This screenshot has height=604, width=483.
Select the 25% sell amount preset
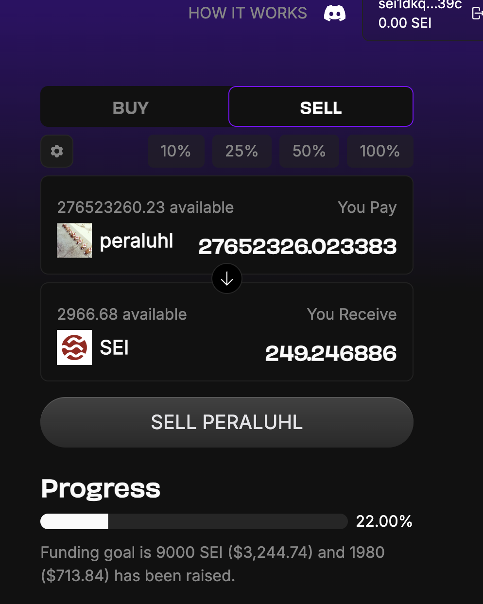[241, 151]
